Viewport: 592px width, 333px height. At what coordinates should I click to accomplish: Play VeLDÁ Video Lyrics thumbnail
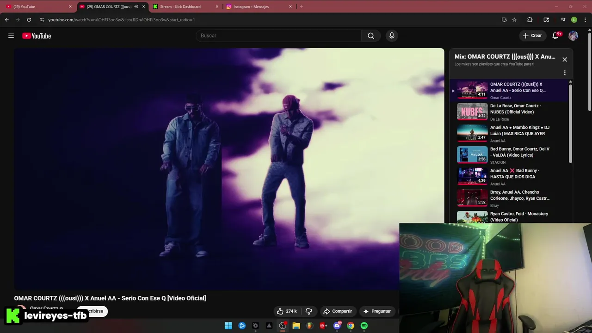472,155
